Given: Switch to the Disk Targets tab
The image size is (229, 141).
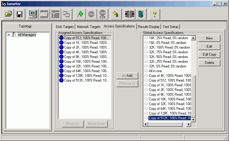Looking at the screenshot, I should tap(65, 27).
